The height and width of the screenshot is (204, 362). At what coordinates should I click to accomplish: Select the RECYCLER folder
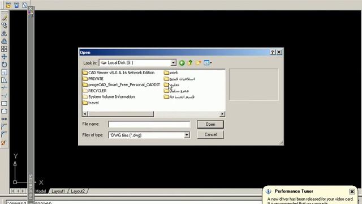tap(94, 91)
